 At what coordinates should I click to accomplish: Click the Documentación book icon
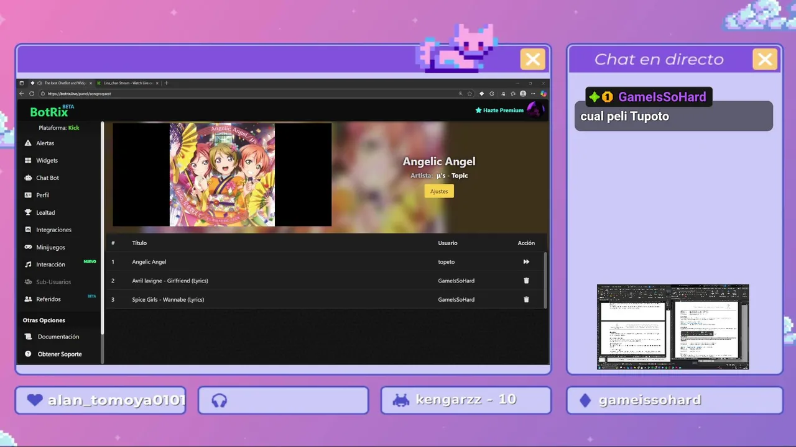click(28, 336)
